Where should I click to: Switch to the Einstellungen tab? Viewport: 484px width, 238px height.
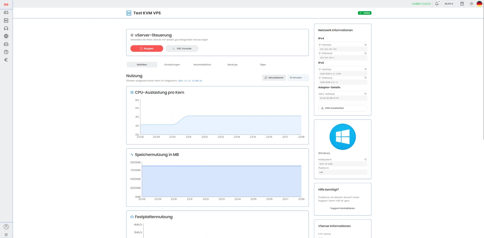click(172, 65)
